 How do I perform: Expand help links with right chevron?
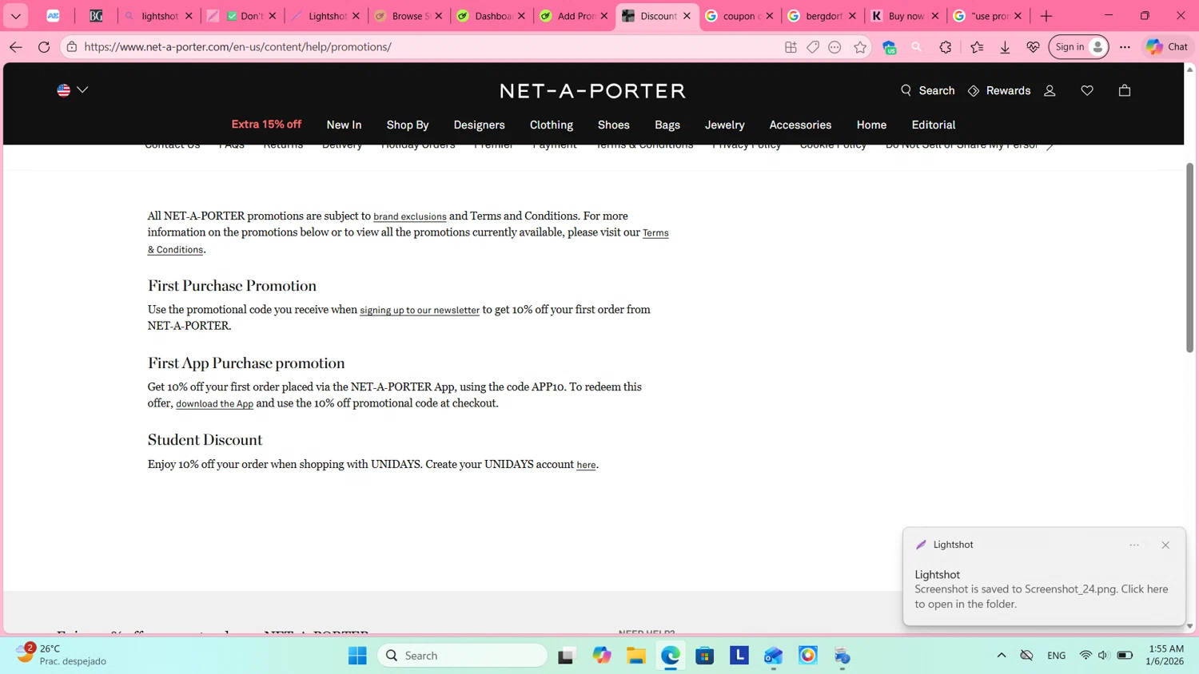(x=1050, y=146)
